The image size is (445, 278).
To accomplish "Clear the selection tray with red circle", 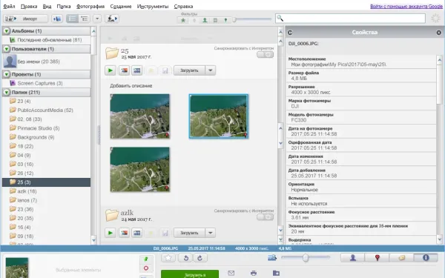I will click(x=146, y=268).
